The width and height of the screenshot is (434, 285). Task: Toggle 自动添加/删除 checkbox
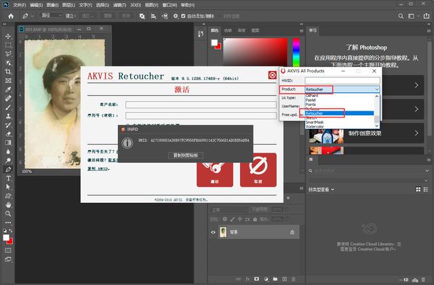[183, 16]
